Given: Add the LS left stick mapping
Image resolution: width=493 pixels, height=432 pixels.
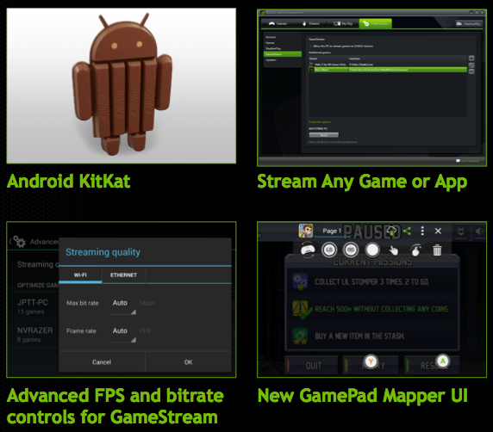Looking at the screenshot, I should pos(329,250).
